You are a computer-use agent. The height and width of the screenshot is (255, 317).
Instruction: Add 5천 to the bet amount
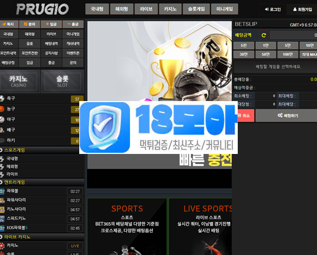[x=244, y=45]
